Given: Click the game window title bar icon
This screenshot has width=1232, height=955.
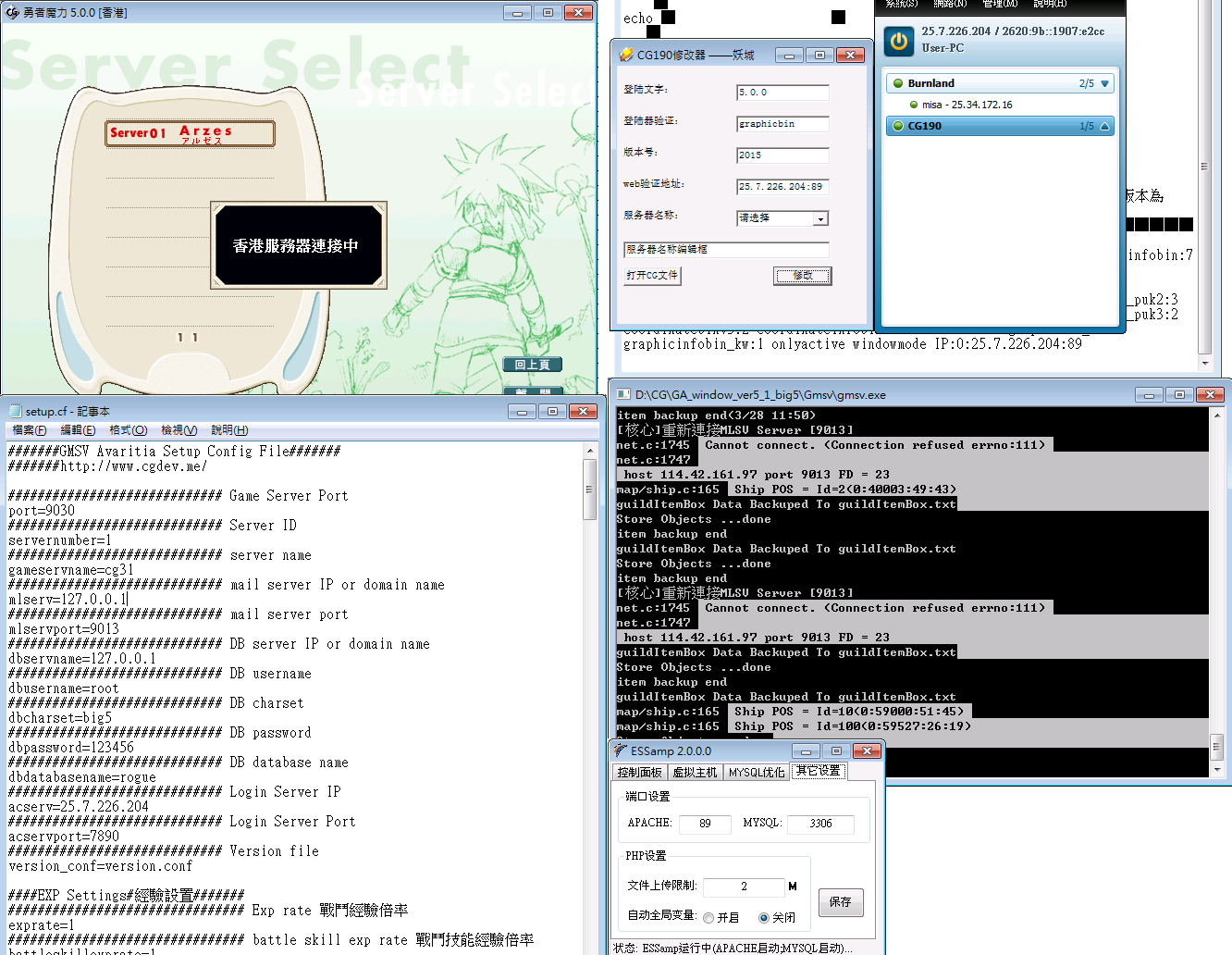Looking at the screenshot, I should tap(13, 12).
